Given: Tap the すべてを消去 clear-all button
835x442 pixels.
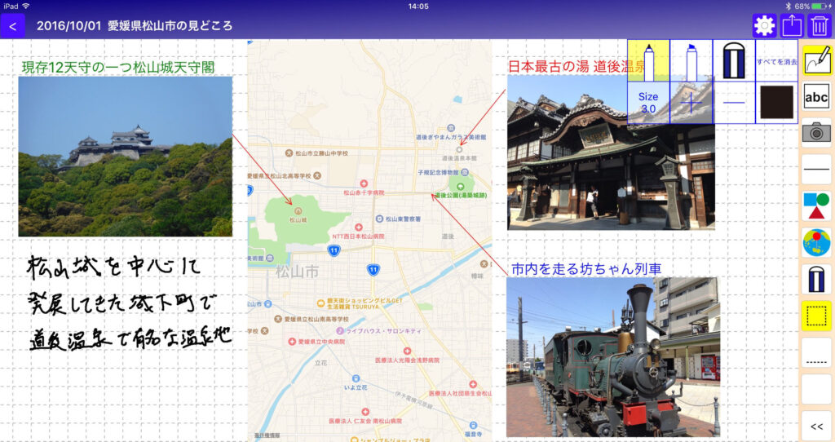Looking at the screenshot, I should (776, 60).
